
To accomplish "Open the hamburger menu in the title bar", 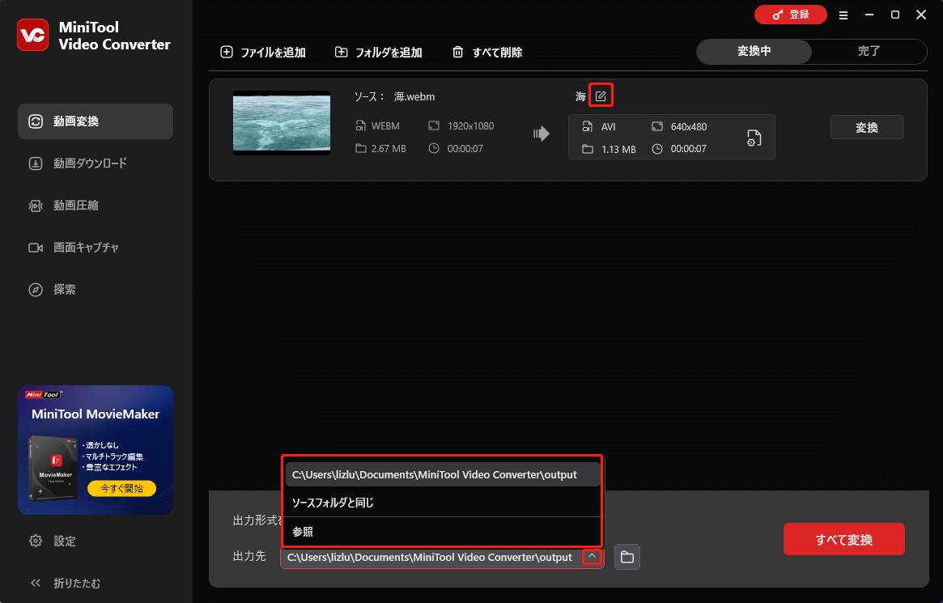I will [x=843, y=15].
